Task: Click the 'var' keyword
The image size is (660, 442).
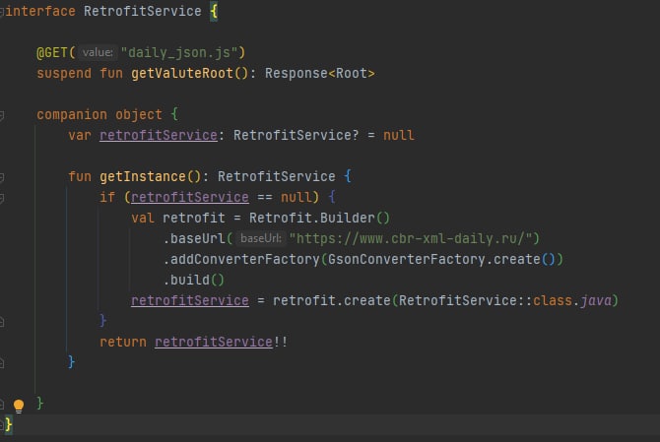Action: pyautogui.click(x=80, y=136)
